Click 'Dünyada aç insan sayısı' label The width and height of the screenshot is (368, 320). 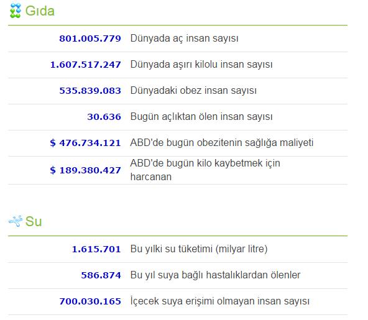pos(184,39)
